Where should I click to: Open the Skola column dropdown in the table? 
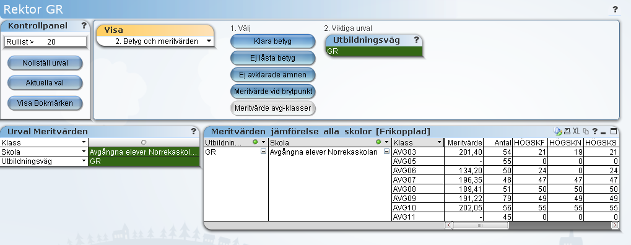coord(387,142)
